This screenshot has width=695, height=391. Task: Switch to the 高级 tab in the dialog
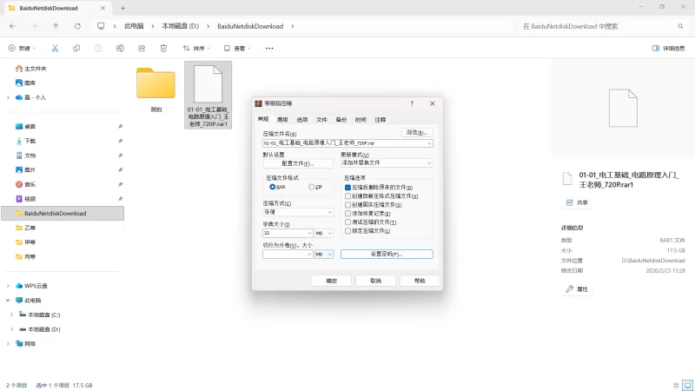282,119
